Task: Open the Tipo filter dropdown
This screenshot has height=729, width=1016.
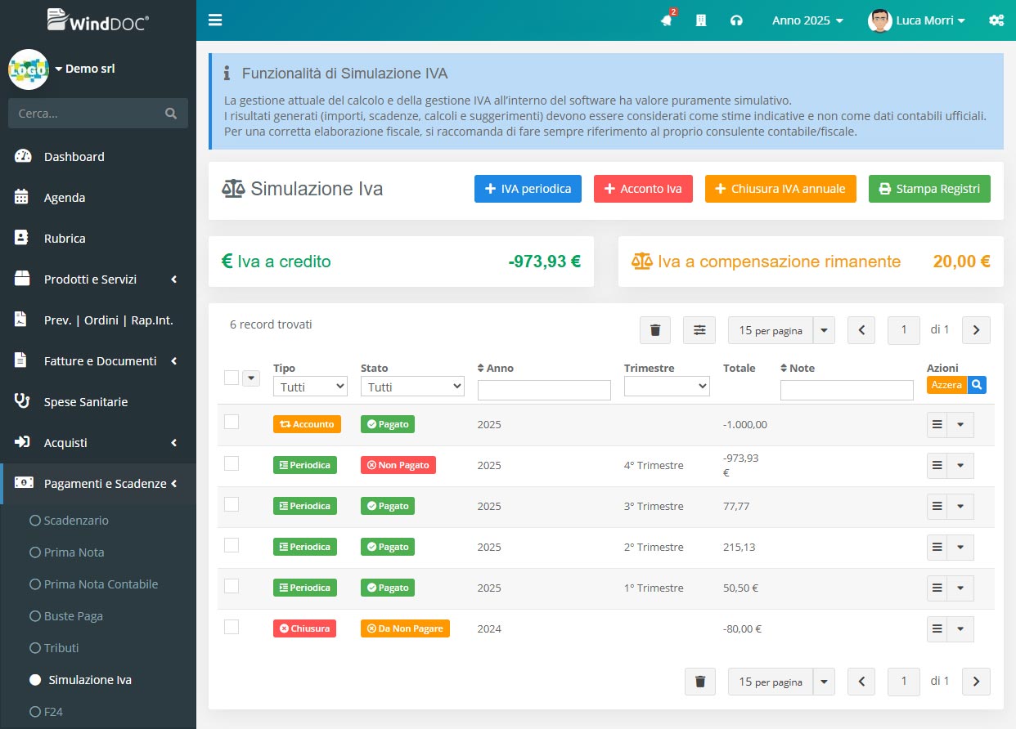Action: 310,387
